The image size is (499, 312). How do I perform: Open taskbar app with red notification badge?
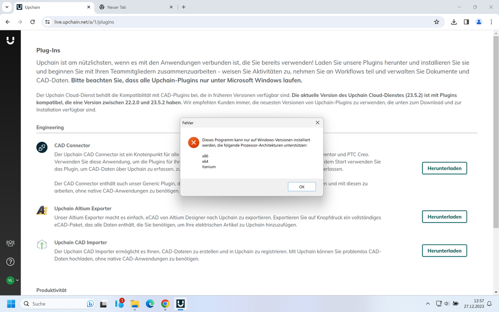tap(119, 303)
